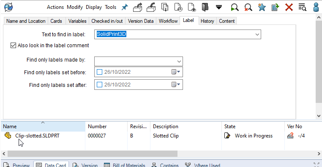The width and height of the screenshot is (322, 167).
Task: Click the Check In toolbar icon
Action: click(x=151, y=7)
